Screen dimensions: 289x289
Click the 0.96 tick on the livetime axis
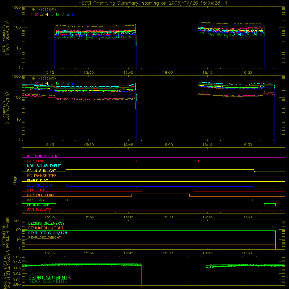coord(17,268)
